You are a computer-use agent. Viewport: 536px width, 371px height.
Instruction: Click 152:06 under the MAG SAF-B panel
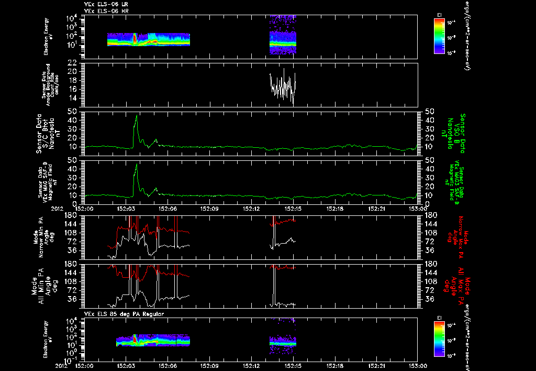(169, 208)
